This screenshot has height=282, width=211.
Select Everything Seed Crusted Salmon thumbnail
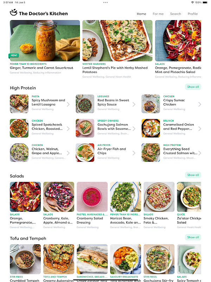pos(151,153)
